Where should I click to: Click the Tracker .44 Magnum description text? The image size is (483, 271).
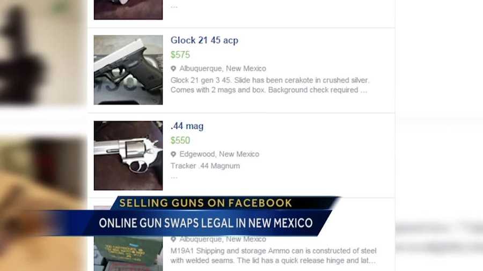click(x=205, y=166)
